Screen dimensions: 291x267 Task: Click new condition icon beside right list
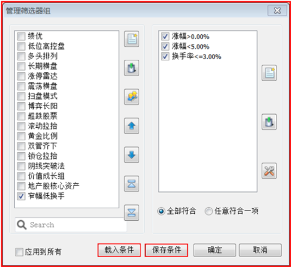click(x=269, y=73)
